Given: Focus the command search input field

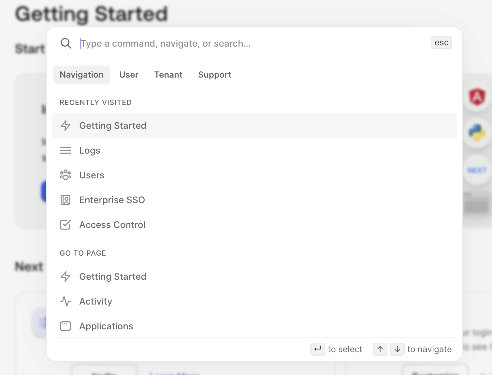Looking at the screenshot, I should [x=254, y=43].
